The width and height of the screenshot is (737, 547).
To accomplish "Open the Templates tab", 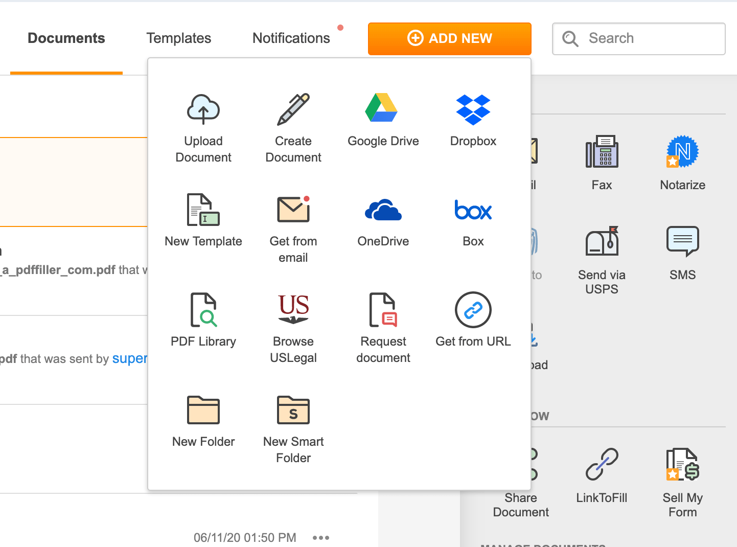I will click(179, 38).
